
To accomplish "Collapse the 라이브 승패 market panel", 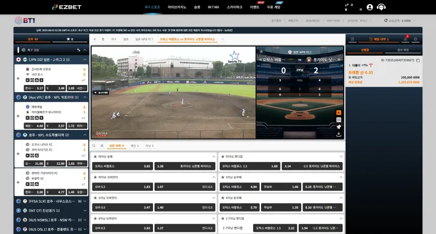I will [214, 157].
